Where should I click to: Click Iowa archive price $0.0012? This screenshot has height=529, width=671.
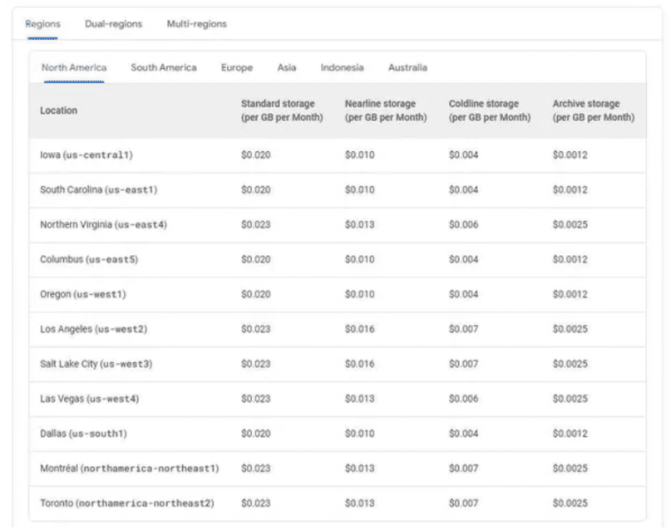[x=570, y=155]
